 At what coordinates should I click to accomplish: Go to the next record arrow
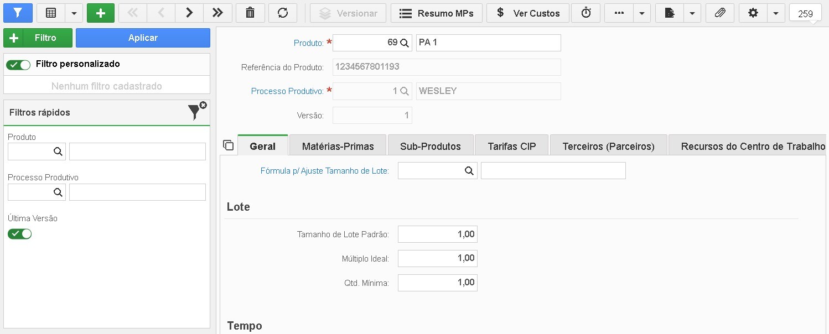point(189,13)
